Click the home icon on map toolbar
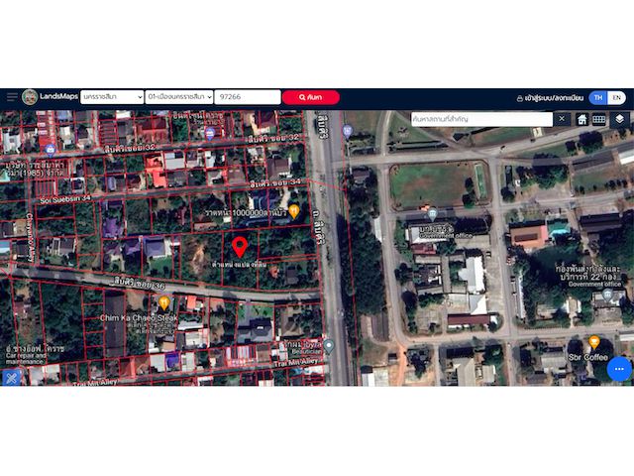 (x=581, y=119)
